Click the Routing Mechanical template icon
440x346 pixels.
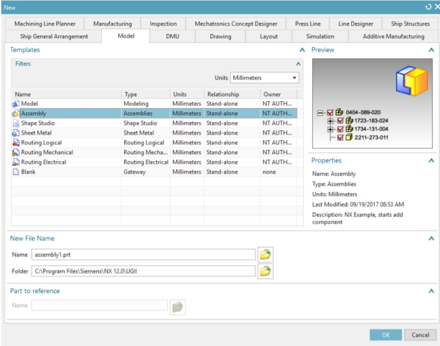(15, 152)
